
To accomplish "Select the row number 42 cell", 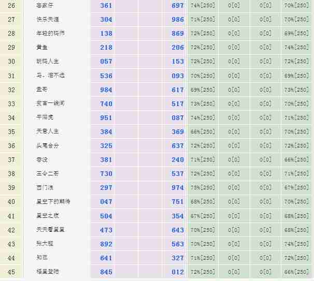I will pos(11,230).
